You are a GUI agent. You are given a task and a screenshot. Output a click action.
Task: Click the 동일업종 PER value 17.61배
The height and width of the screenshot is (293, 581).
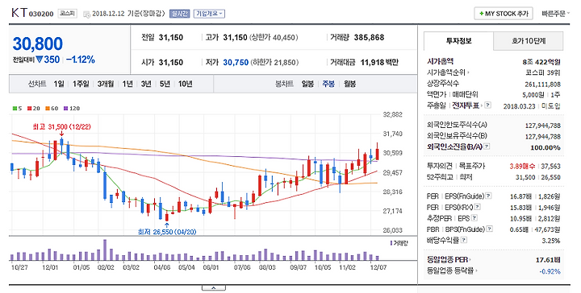(x=548, y=260)
